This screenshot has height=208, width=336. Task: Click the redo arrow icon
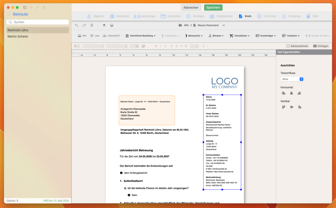point(84,25)
